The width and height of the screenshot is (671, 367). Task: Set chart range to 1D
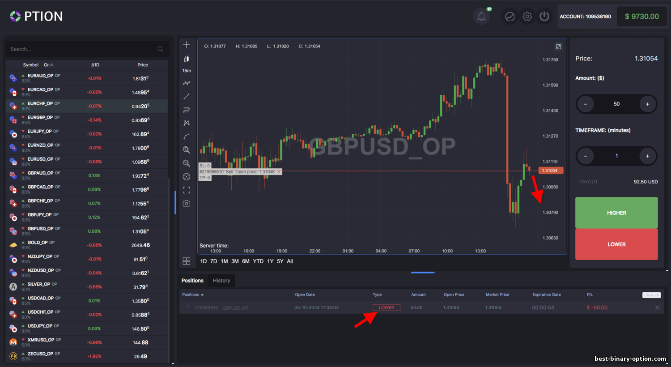click(204, 261)
